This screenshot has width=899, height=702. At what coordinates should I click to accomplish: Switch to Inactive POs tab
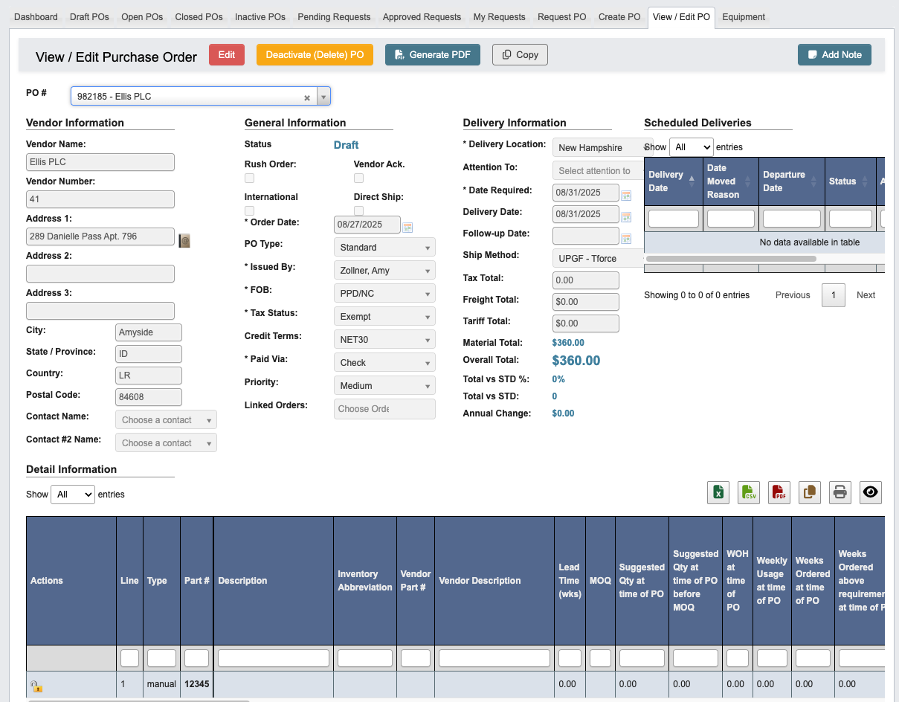pos(260,17)
